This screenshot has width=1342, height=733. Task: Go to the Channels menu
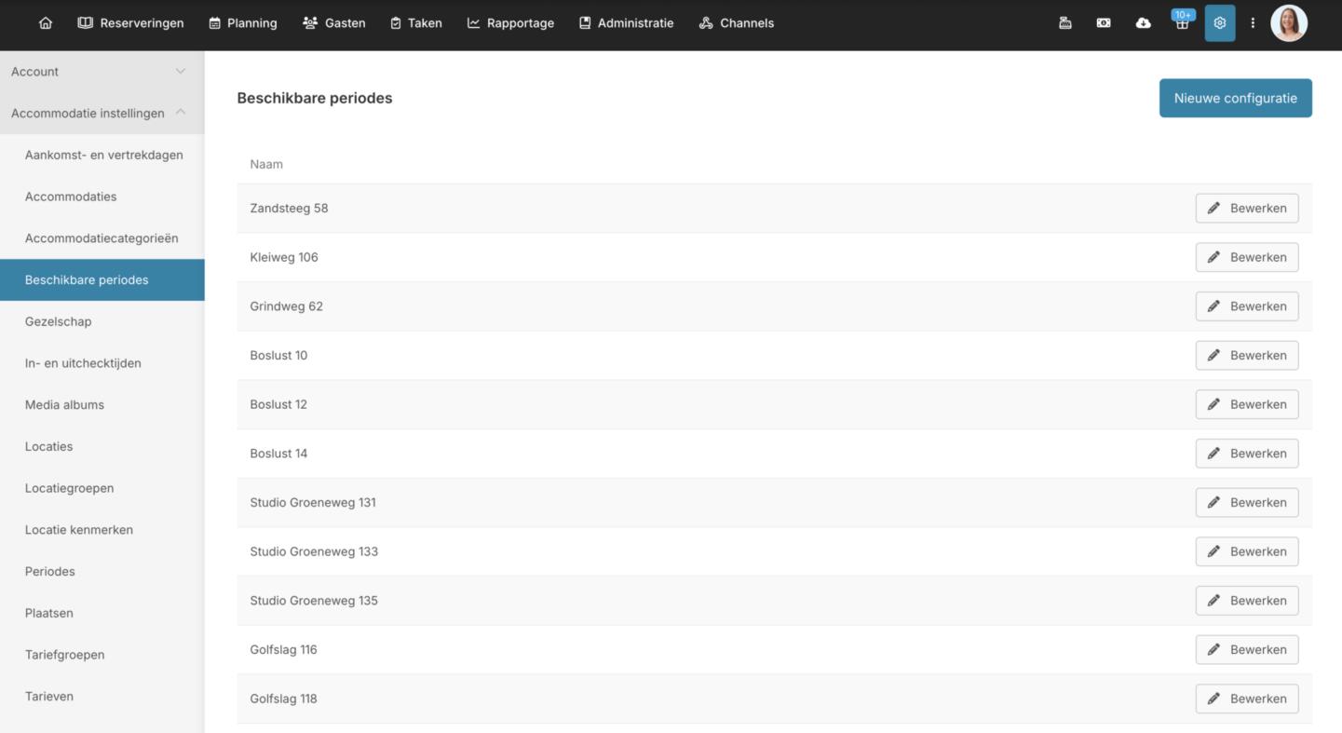tap(736, 23)
